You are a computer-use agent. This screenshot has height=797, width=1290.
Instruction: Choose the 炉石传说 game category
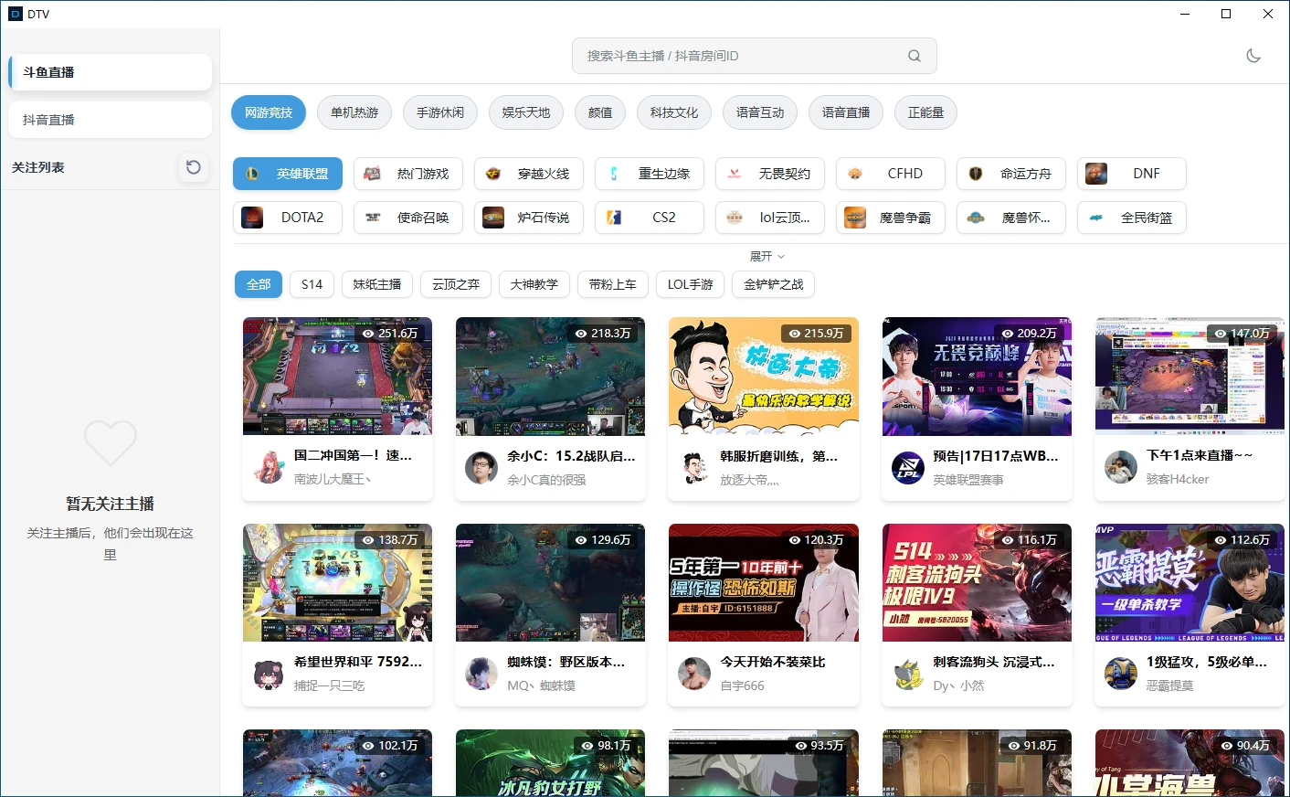point(529,218)
